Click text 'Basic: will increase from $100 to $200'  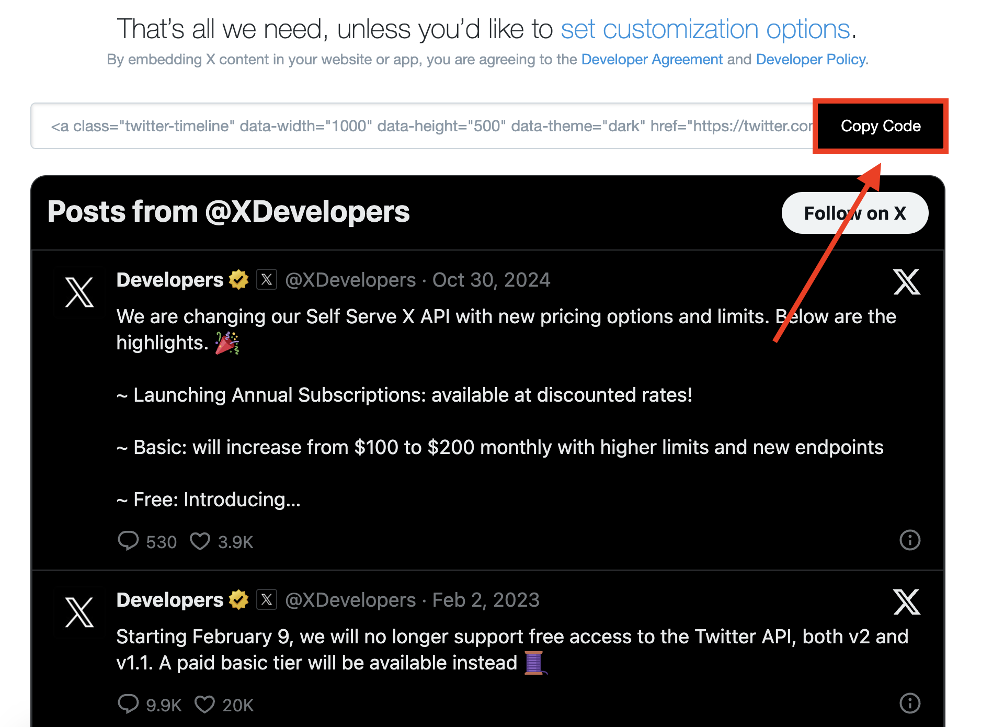[304, 448]
